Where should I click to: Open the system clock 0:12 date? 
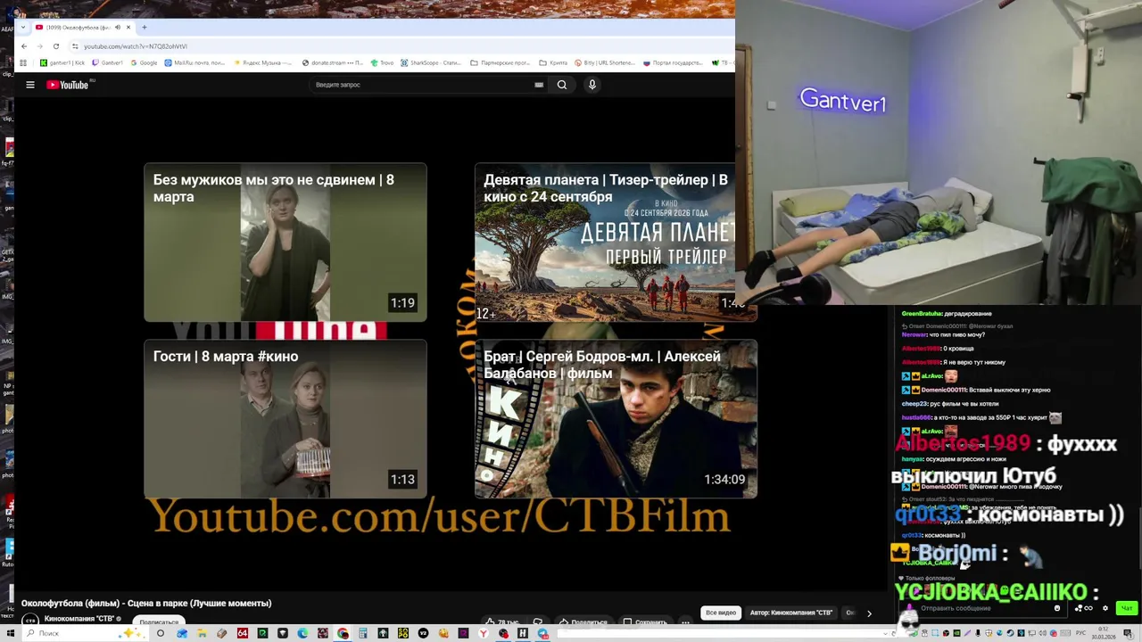click(x=1104, y=633)
